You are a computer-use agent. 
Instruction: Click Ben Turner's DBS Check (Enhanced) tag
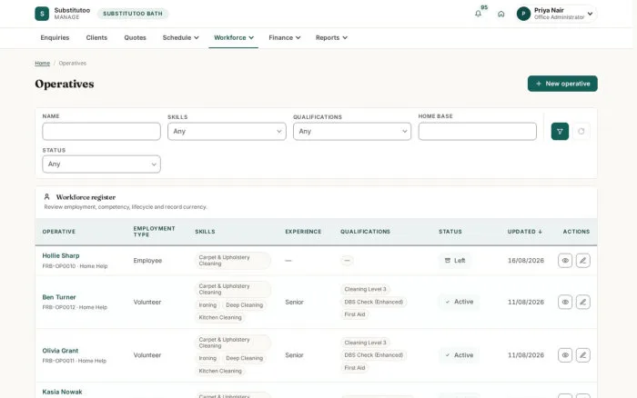point(374,302)
